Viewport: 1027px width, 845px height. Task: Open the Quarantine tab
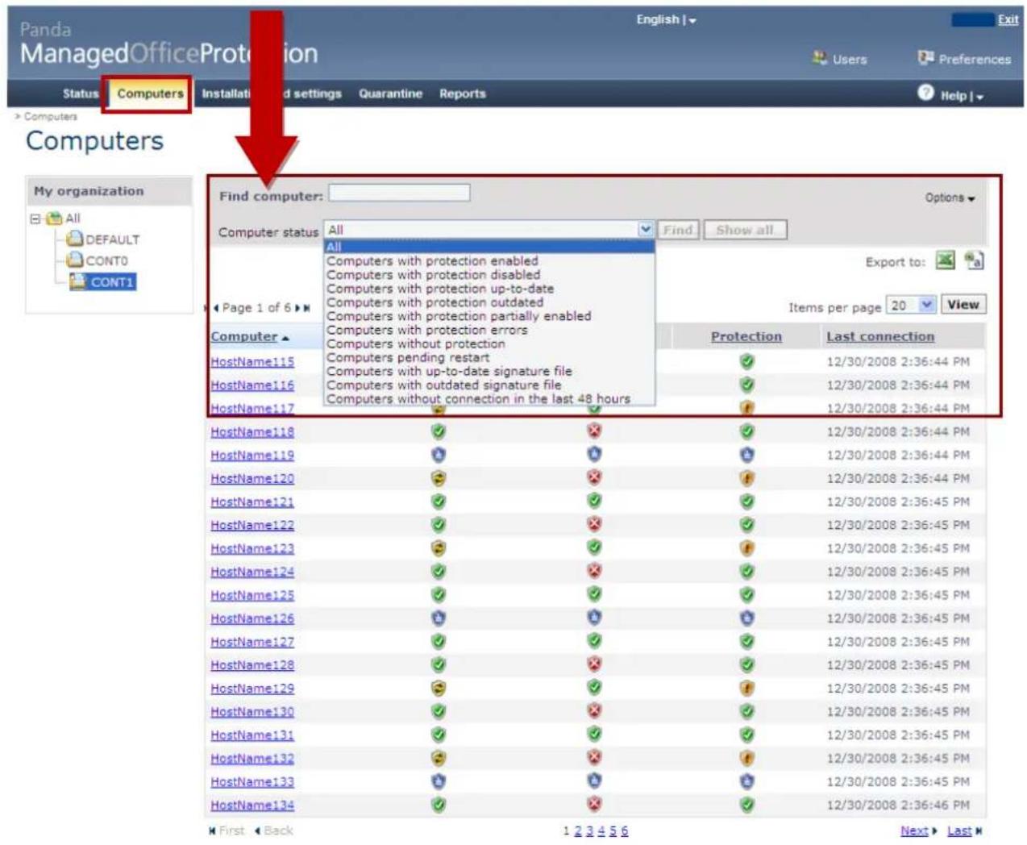coord(390,94)
